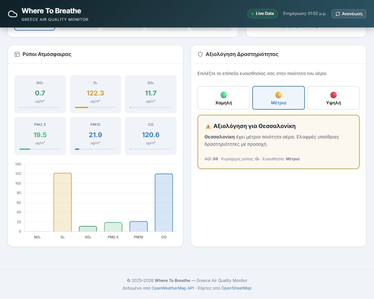Click the GREECE AIR QUALITY MONITOR subtitle
Image resolution: width=374 pixels, height=299 pixels.
pos(55,20)
